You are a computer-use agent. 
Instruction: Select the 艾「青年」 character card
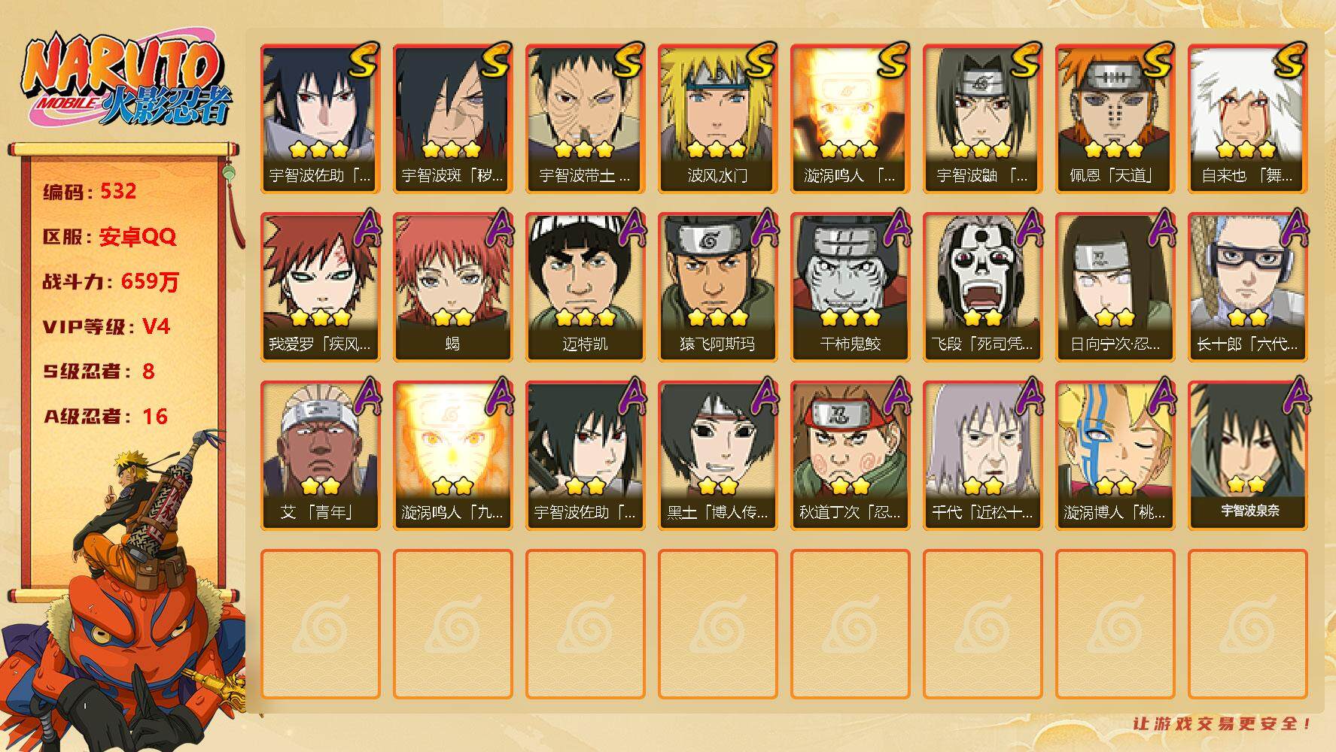tap(320, 456)
